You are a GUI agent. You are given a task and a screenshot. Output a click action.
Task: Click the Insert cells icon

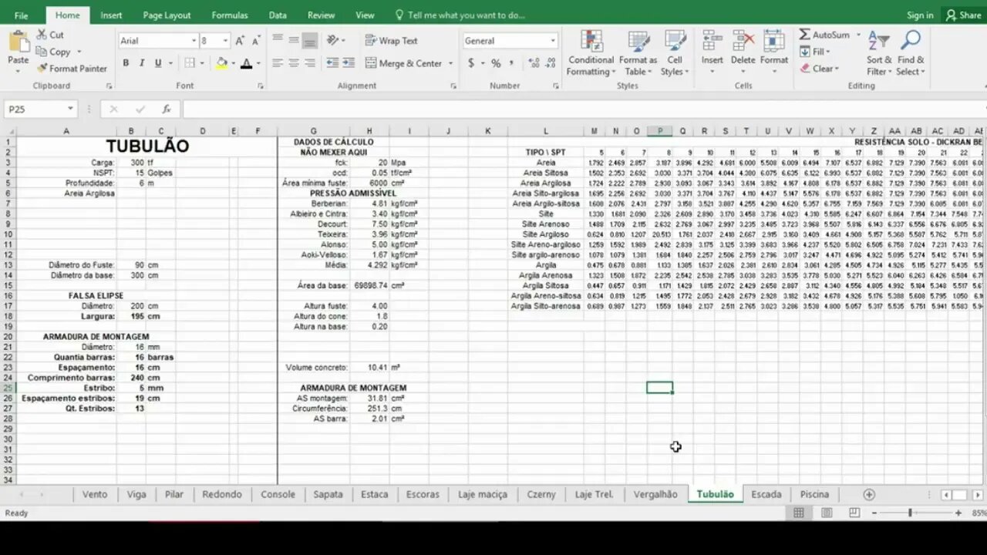[x=712, y=42]
